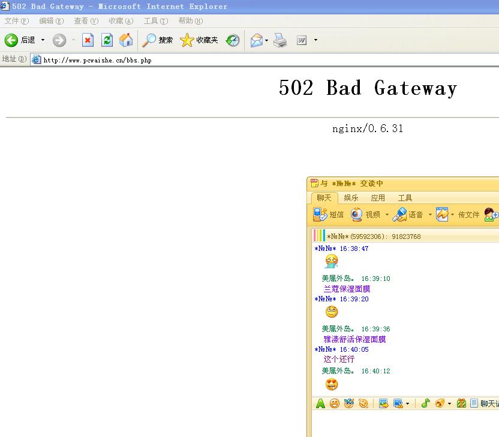Open the emoticon picker smiley face
Image resolution: width=499 pixels, height=437 pixels.
(335, 403)
